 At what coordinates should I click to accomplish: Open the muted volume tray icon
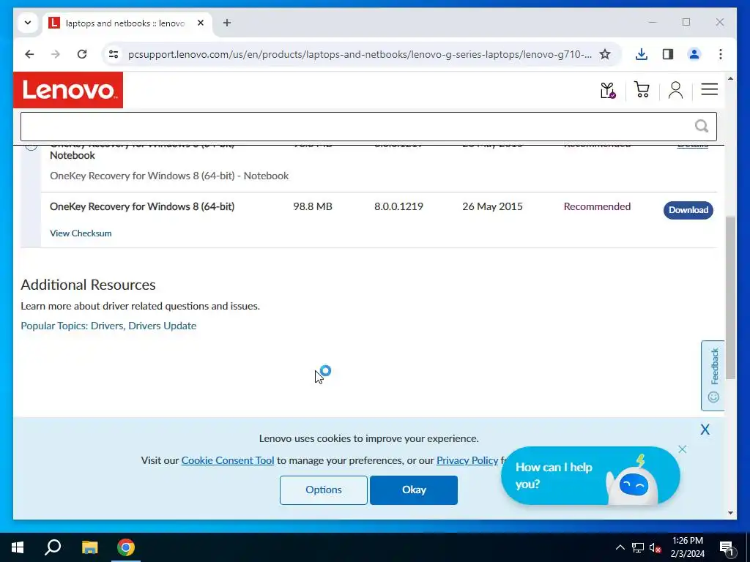(x=655, y=547)
